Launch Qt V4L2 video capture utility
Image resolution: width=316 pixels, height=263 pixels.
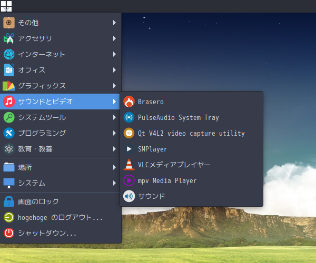(192, 133)
